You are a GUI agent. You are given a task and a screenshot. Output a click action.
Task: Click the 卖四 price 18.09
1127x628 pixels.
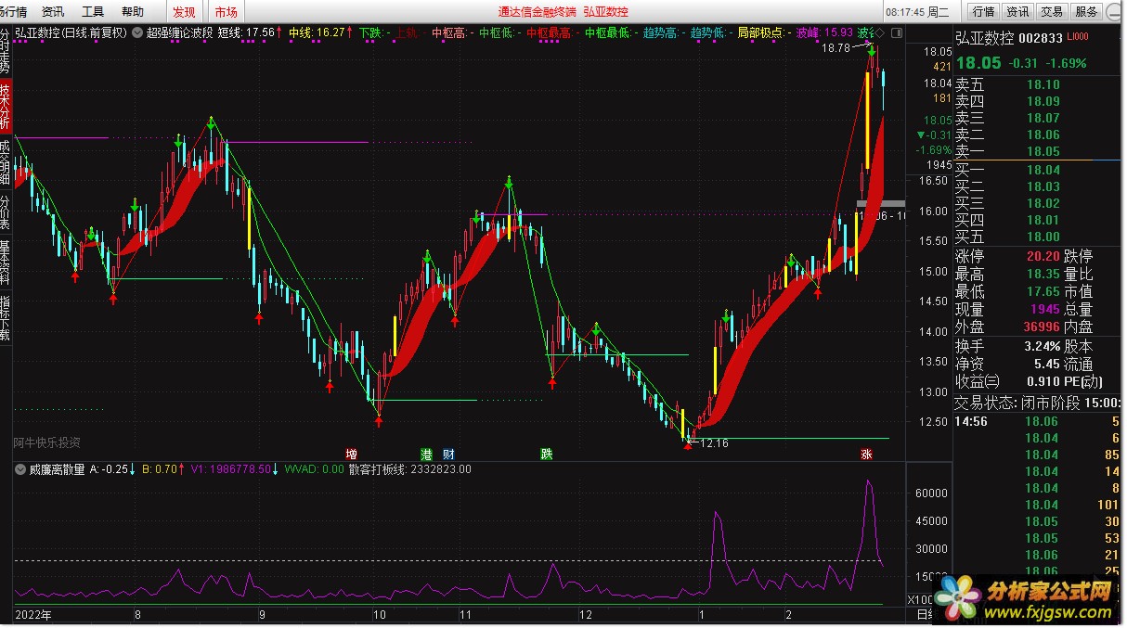[x=1043, y=101]
